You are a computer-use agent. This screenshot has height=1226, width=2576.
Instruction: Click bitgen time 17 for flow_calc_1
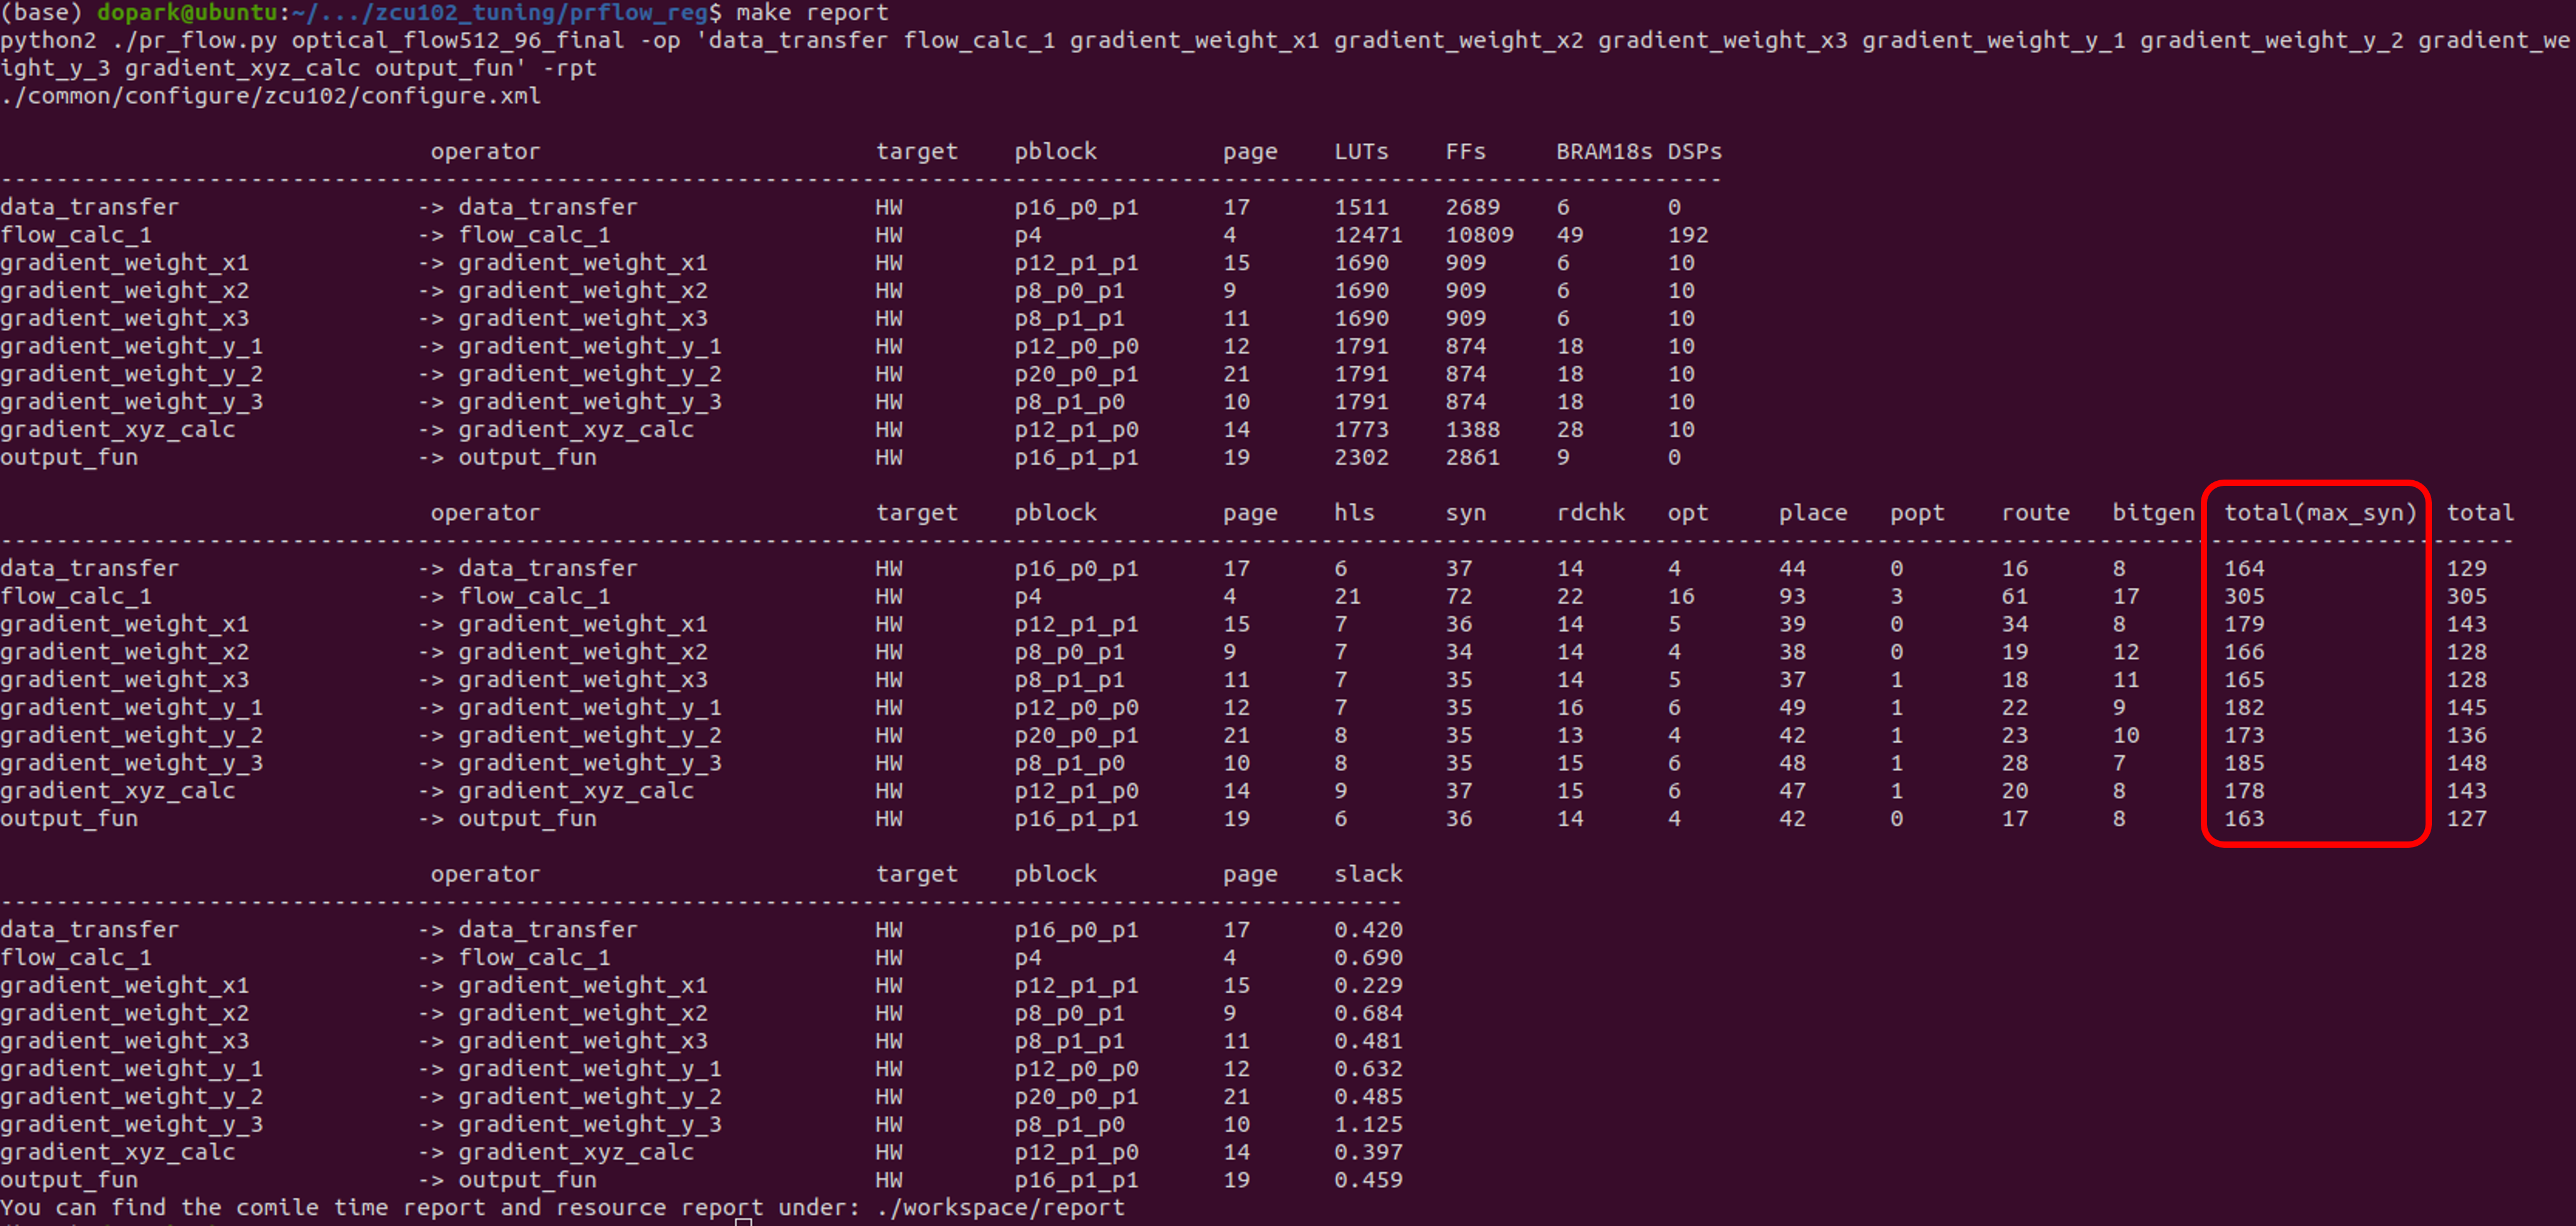(x=2126, y=596)
